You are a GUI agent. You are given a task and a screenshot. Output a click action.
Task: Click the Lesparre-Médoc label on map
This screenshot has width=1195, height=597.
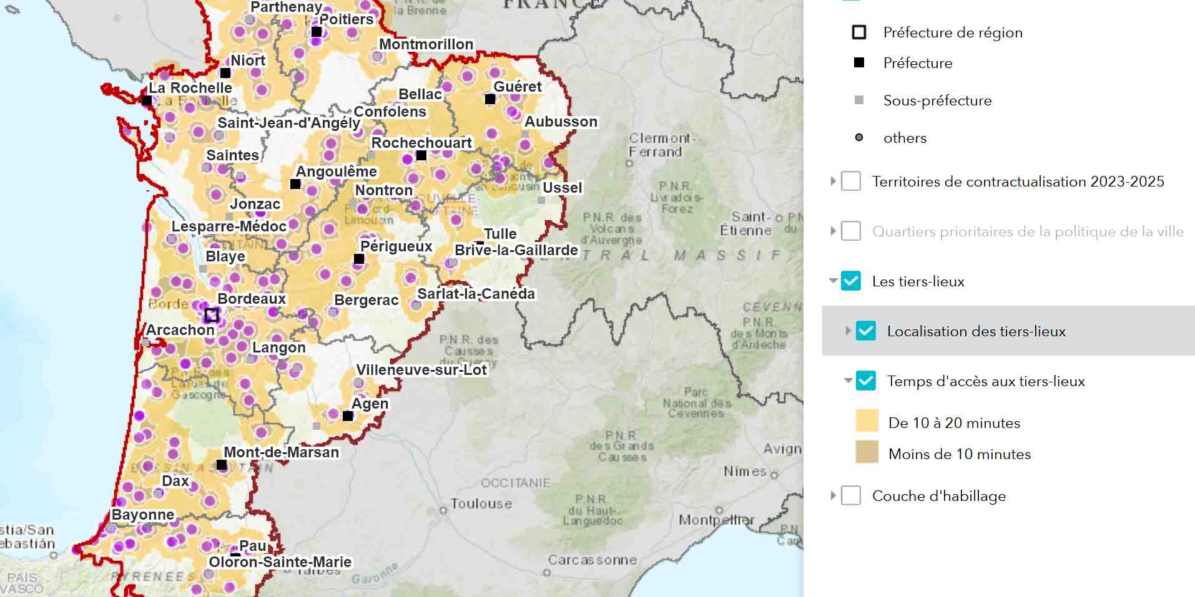point(229,226)
